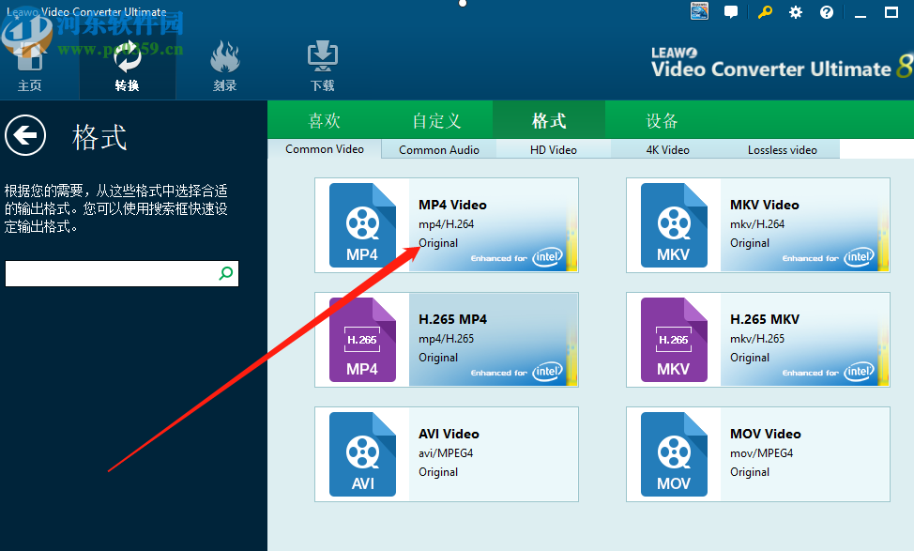914x551 pixels.
Task: Click the search magnifier icon
Action: (226, 273)
